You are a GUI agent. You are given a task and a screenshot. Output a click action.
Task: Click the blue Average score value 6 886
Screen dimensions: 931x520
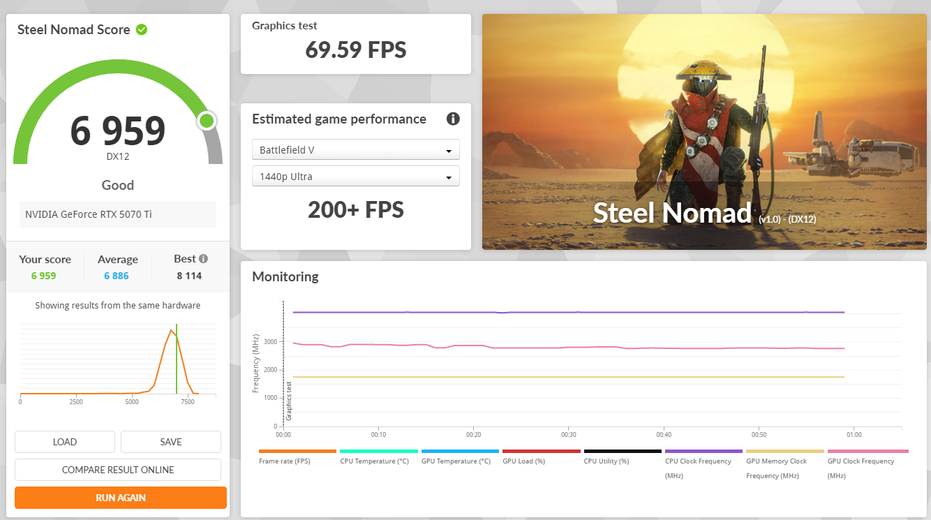point(117,276)
